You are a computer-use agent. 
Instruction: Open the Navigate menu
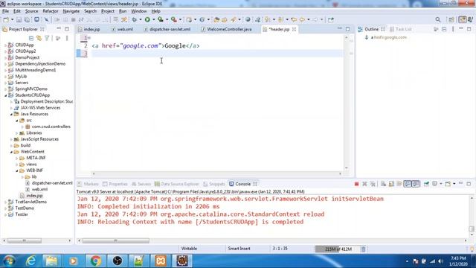click(x=71, y=11)
